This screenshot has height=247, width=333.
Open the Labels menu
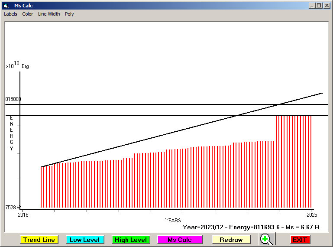click(x=10, y=14)
